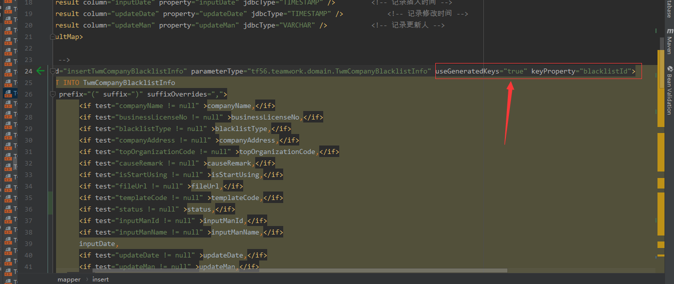Click 'fileUrl,' on line 34
674x284 pixels.
point(207,186)
